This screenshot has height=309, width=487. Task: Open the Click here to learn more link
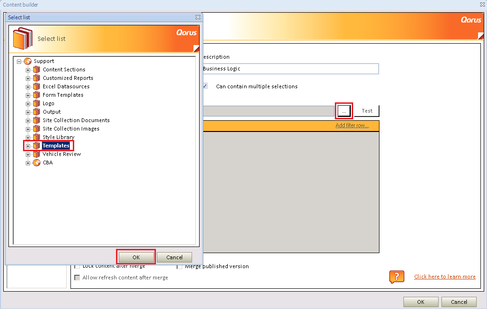[445, 277]
